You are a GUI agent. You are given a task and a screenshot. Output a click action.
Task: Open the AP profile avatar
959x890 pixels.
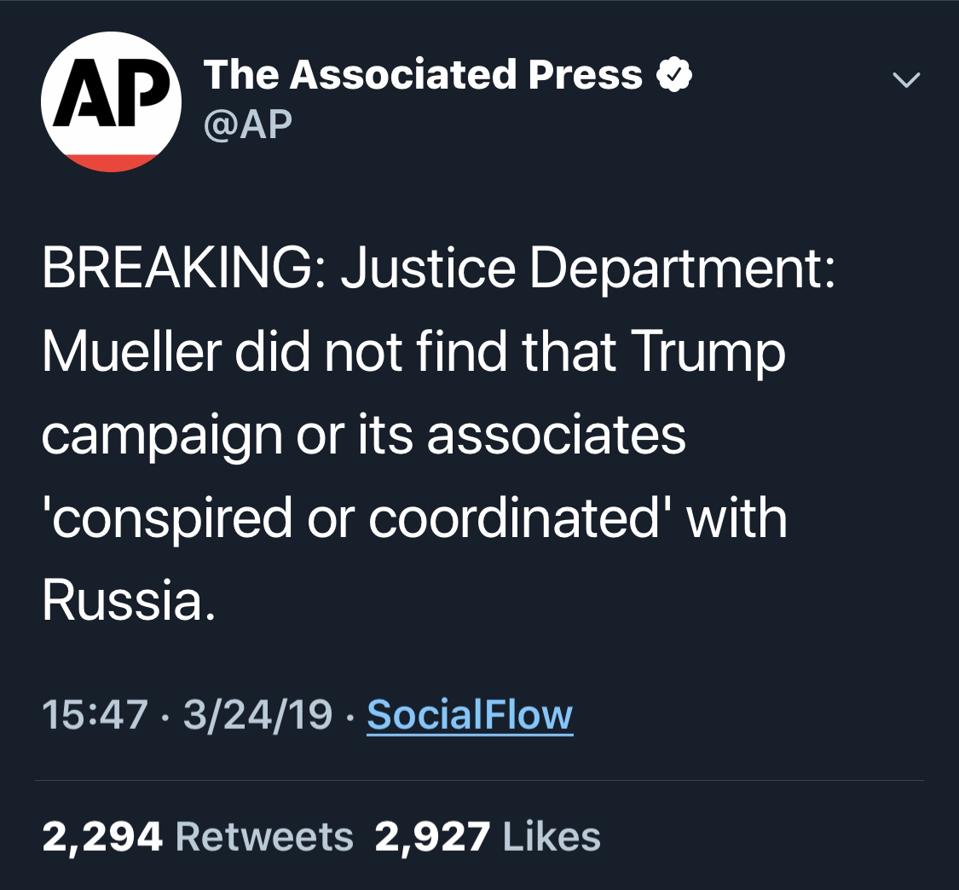[112, 101]
